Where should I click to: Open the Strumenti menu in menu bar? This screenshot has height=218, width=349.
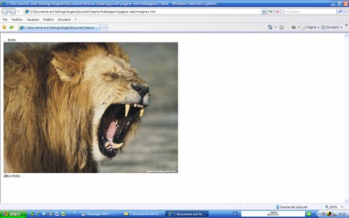point(64,20)
